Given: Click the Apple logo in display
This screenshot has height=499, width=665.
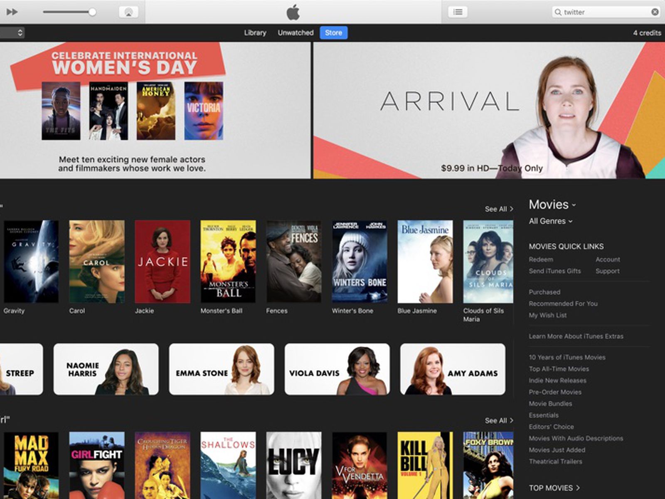Looking at the screenshot, I should point(293,12).
